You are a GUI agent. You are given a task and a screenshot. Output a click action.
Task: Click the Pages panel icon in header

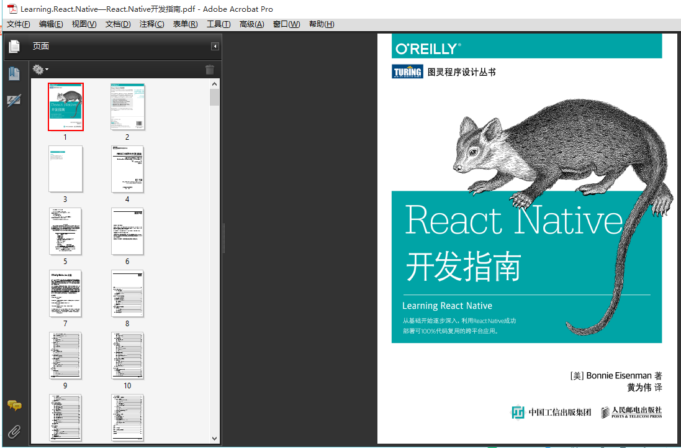click(x=14, y=47)
